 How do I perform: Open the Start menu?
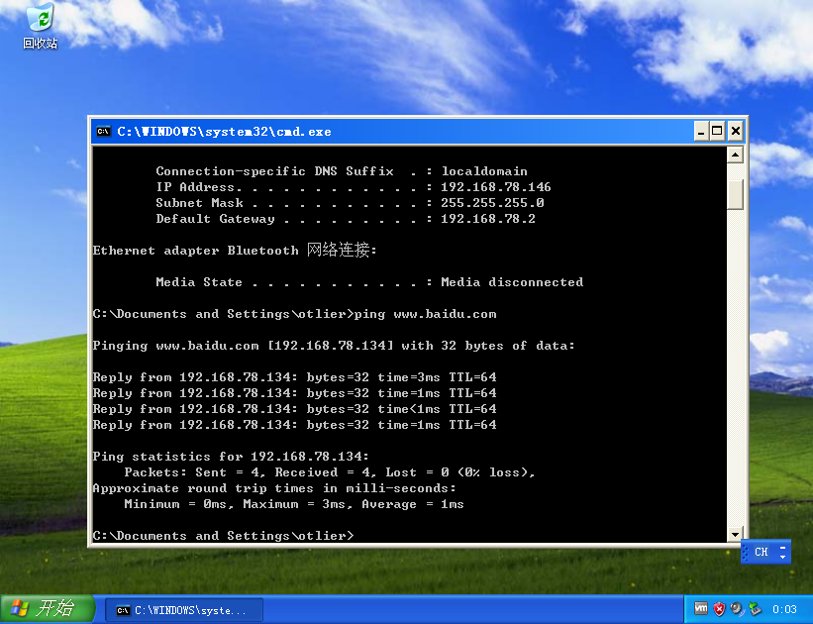pos(45,609)
